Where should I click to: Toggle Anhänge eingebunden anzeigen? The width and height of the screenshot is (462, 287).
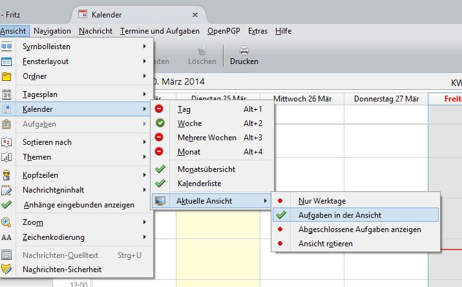76,205
